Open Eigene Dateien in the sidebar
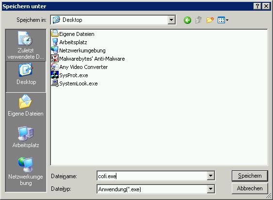The height and width of the screenshot is (200, 273). (26, 106)
